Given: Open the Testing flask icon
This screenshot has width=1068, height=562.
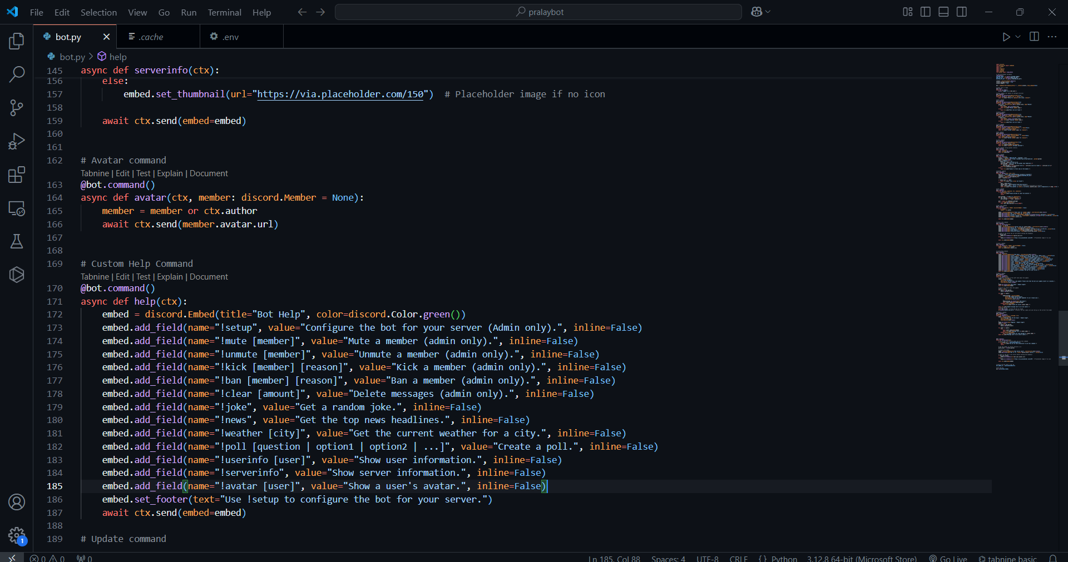Looking at the screenshot, I should pos(17,241).
